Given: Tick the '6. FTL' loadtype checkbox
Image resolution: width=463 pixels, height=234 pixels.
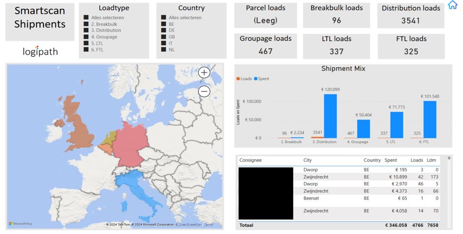Looking at the screenshot, I should tap(86, 50).
